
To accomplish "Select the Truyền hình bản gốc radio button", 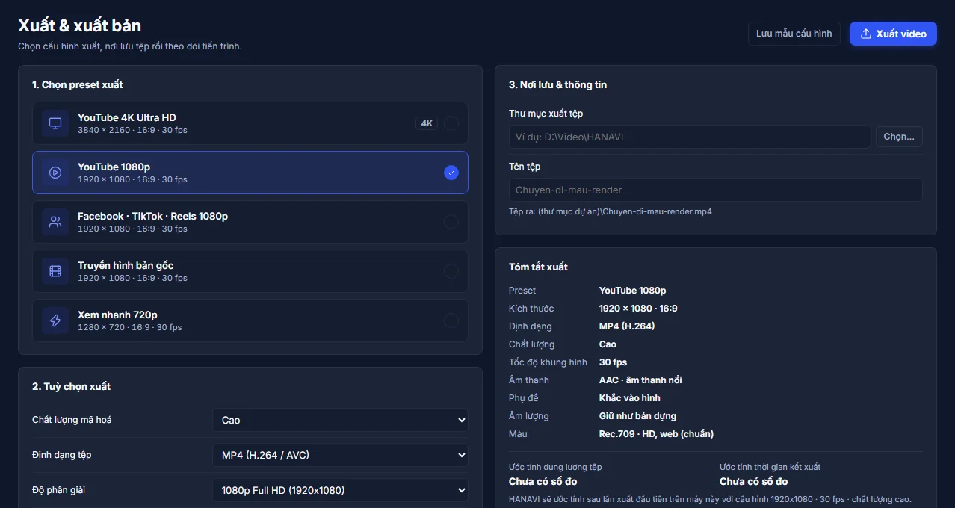I will coord(451,271).
